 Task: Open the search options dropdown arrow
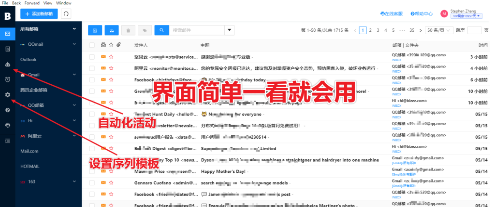[230, 30]
